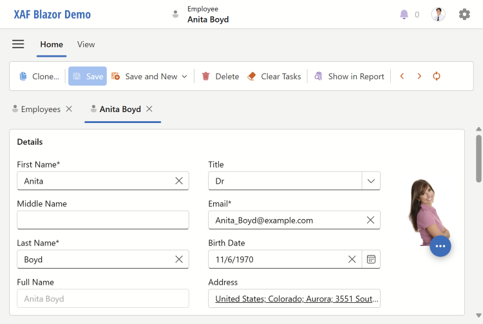This screenshot has height=324, width=483.
Task: Go to next record arrow
Action: pyautogui.click(x=419, y=76)
